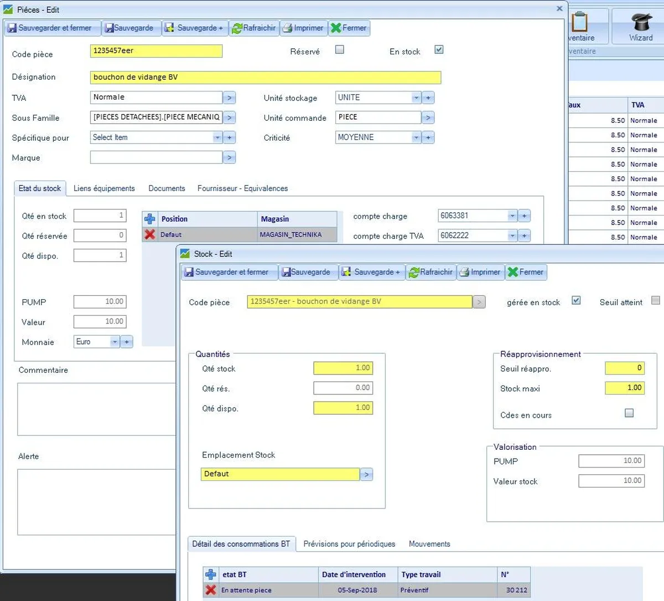664x601 pixels.
Task: Open the Unité stockage dropdown
Action: tap(416, 97)
